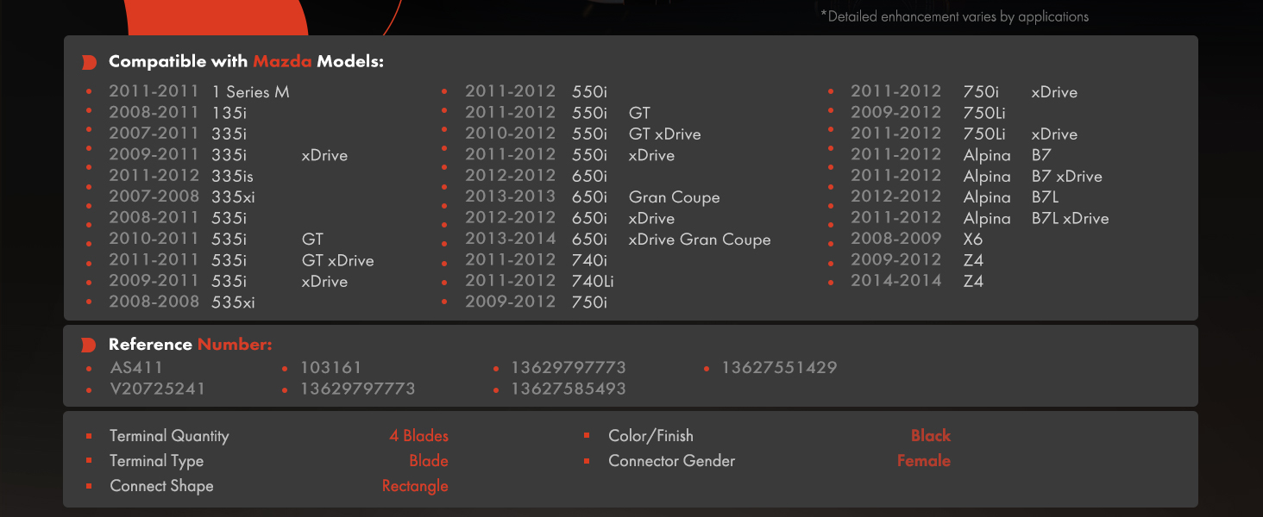The image size is (1263, 517).
Task: Select the "Female" value
Action: tap(924, 461)
